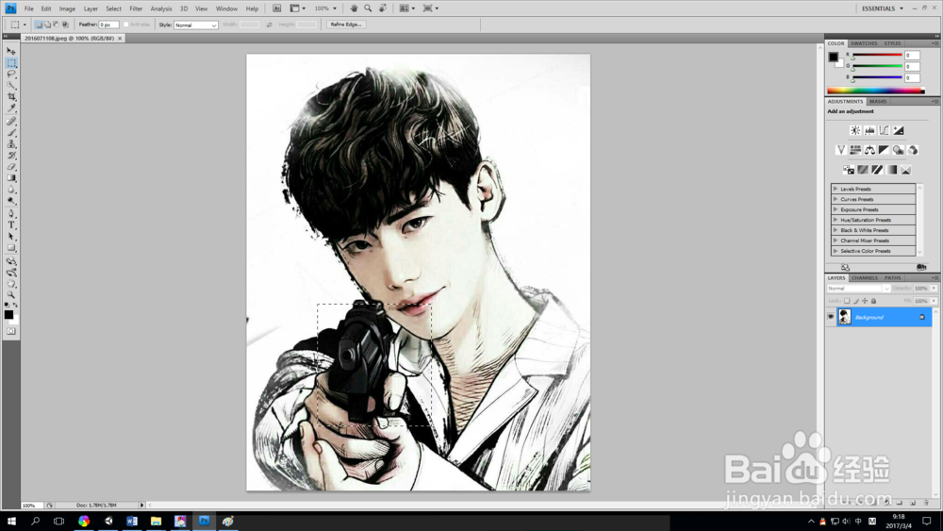Switch to the Channels tab

coord(864,278)
